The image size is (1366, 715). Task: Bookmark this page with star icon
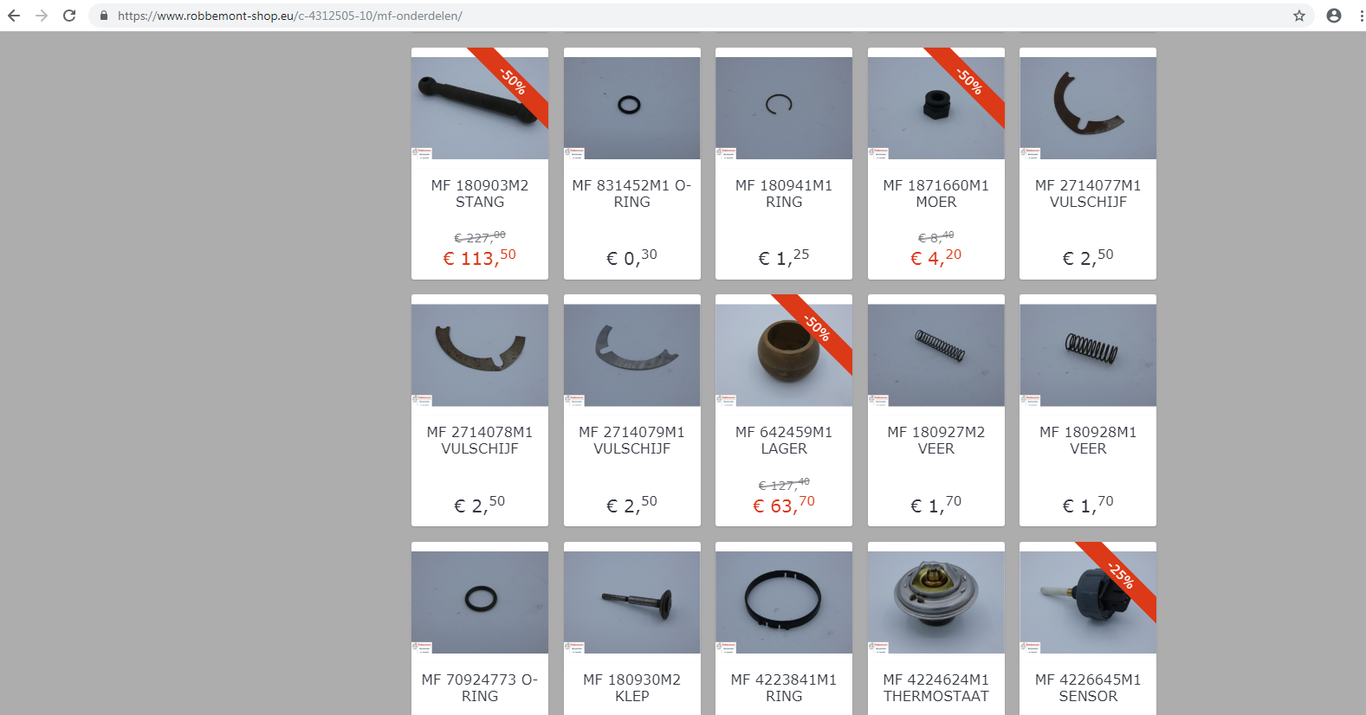[1299, 16]
